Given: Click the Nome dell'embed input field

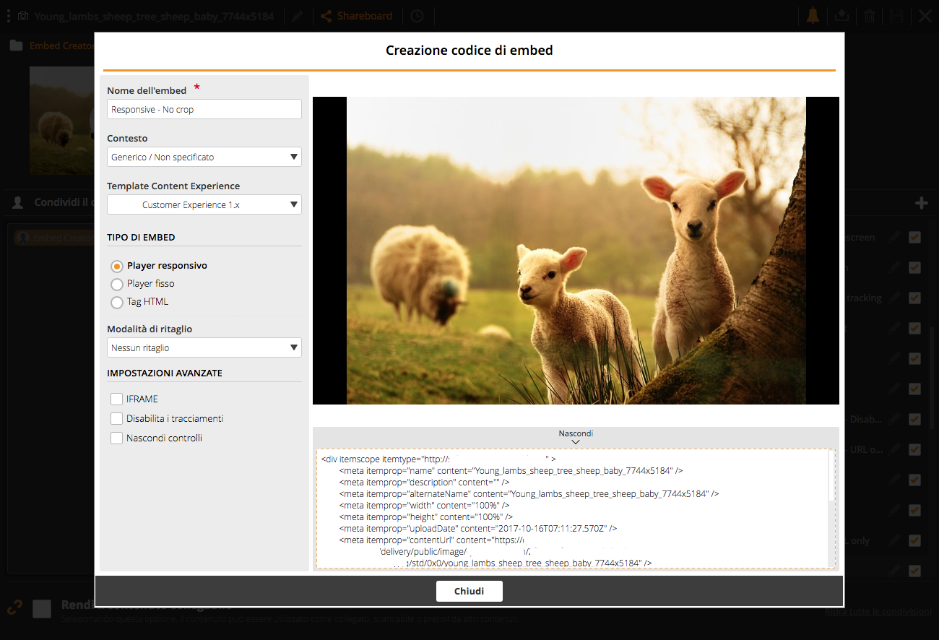Looking at the screenshot, I should click(x=204, y=109).
